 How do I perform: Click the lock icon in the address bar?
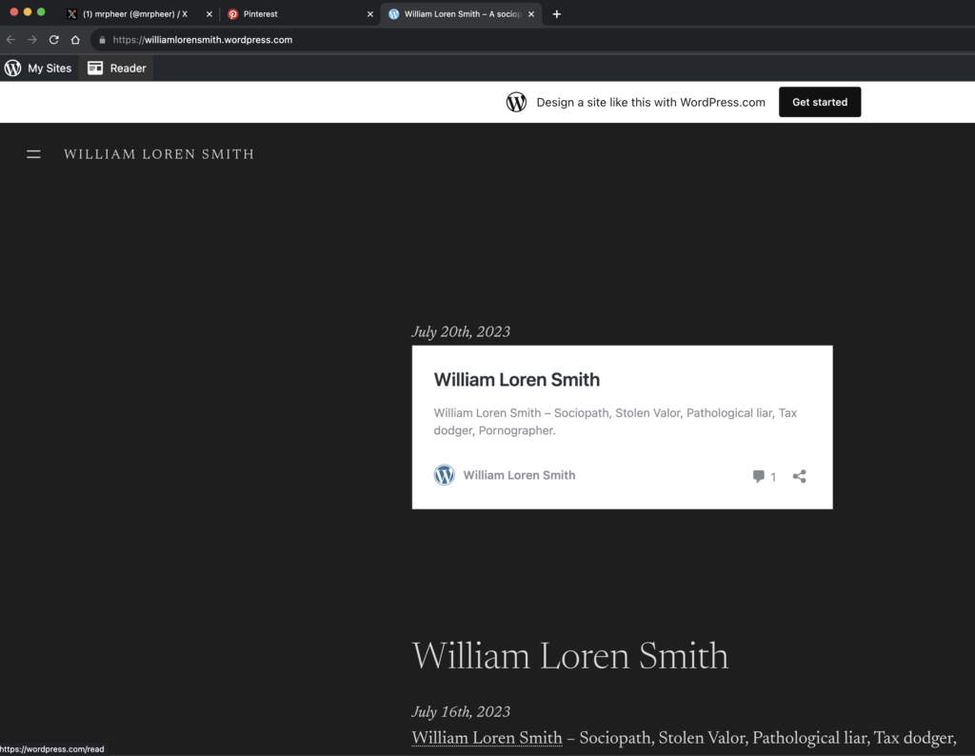(x=102, y=40)
